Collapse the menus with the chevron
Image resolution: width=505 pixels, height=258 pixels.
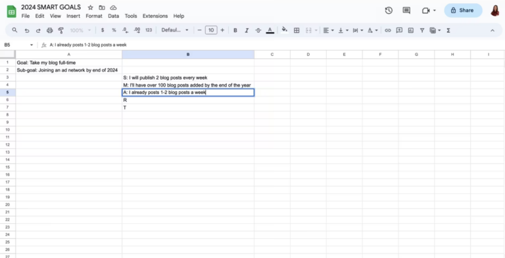[x=492, y=30]
